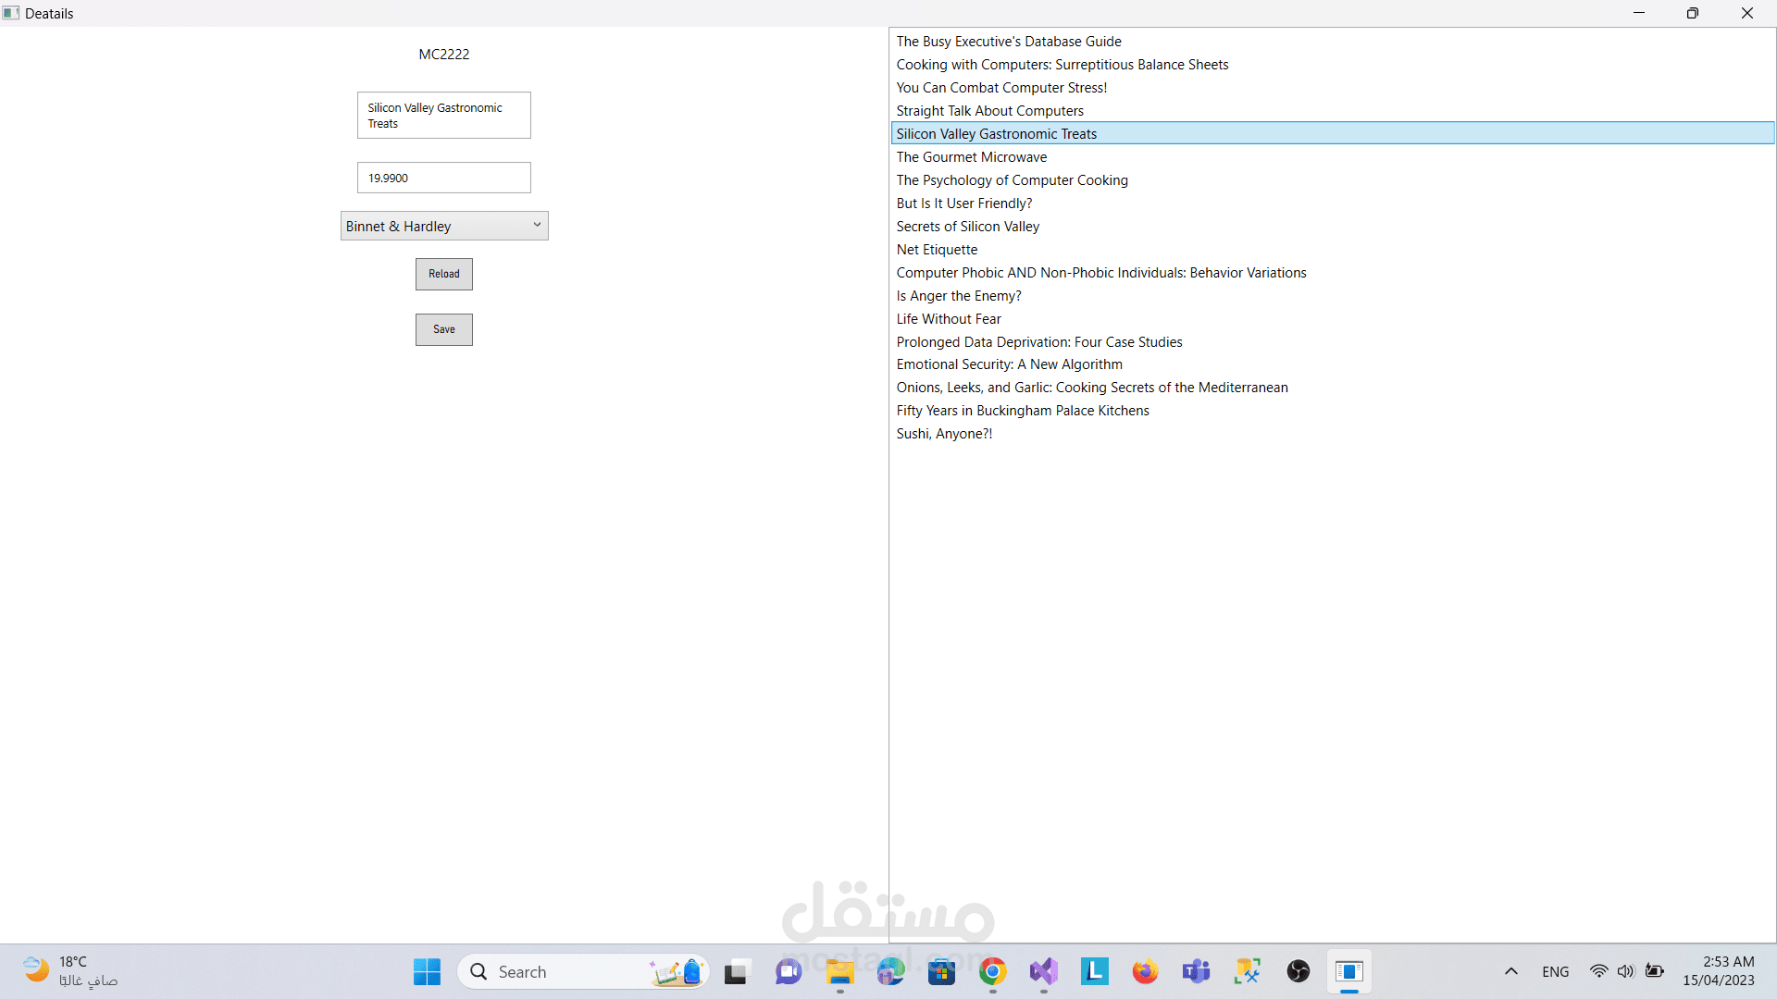Show hidden system tray icons chevron
The height and width of the screenshot is (999, 1777).
pyautogui.click(x=1510, y=971)
